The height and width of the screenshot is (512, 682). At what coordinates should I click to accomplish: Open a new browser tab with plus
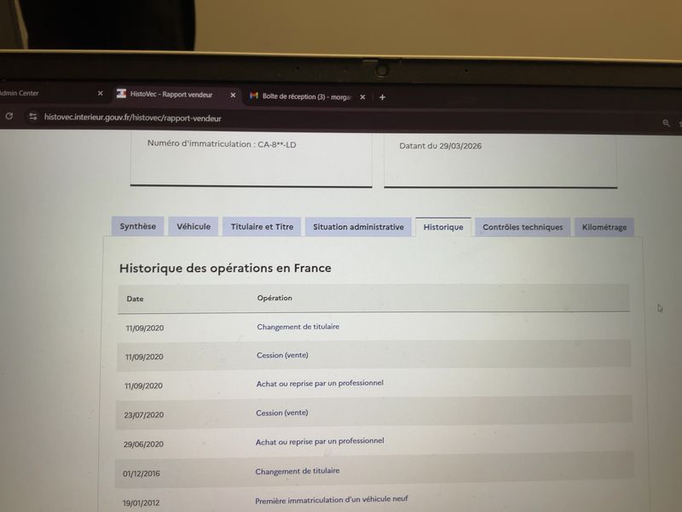382,97
